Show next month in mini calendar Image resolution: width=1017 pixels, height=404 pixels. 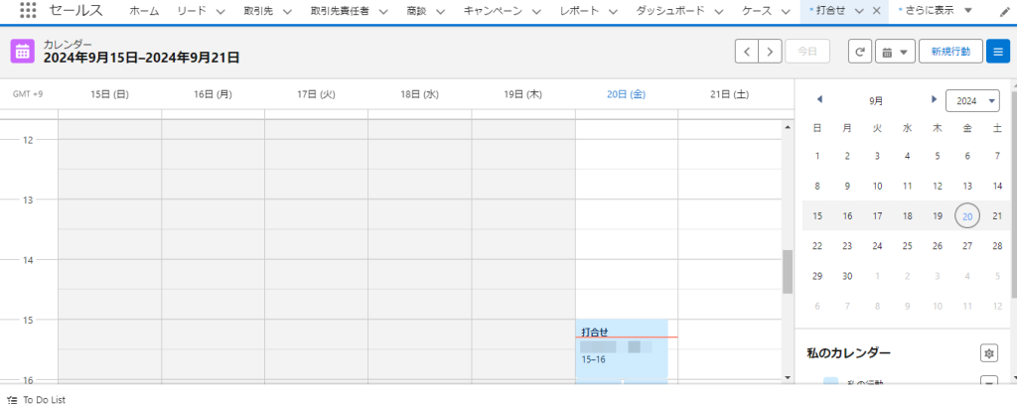coord(934,100)
